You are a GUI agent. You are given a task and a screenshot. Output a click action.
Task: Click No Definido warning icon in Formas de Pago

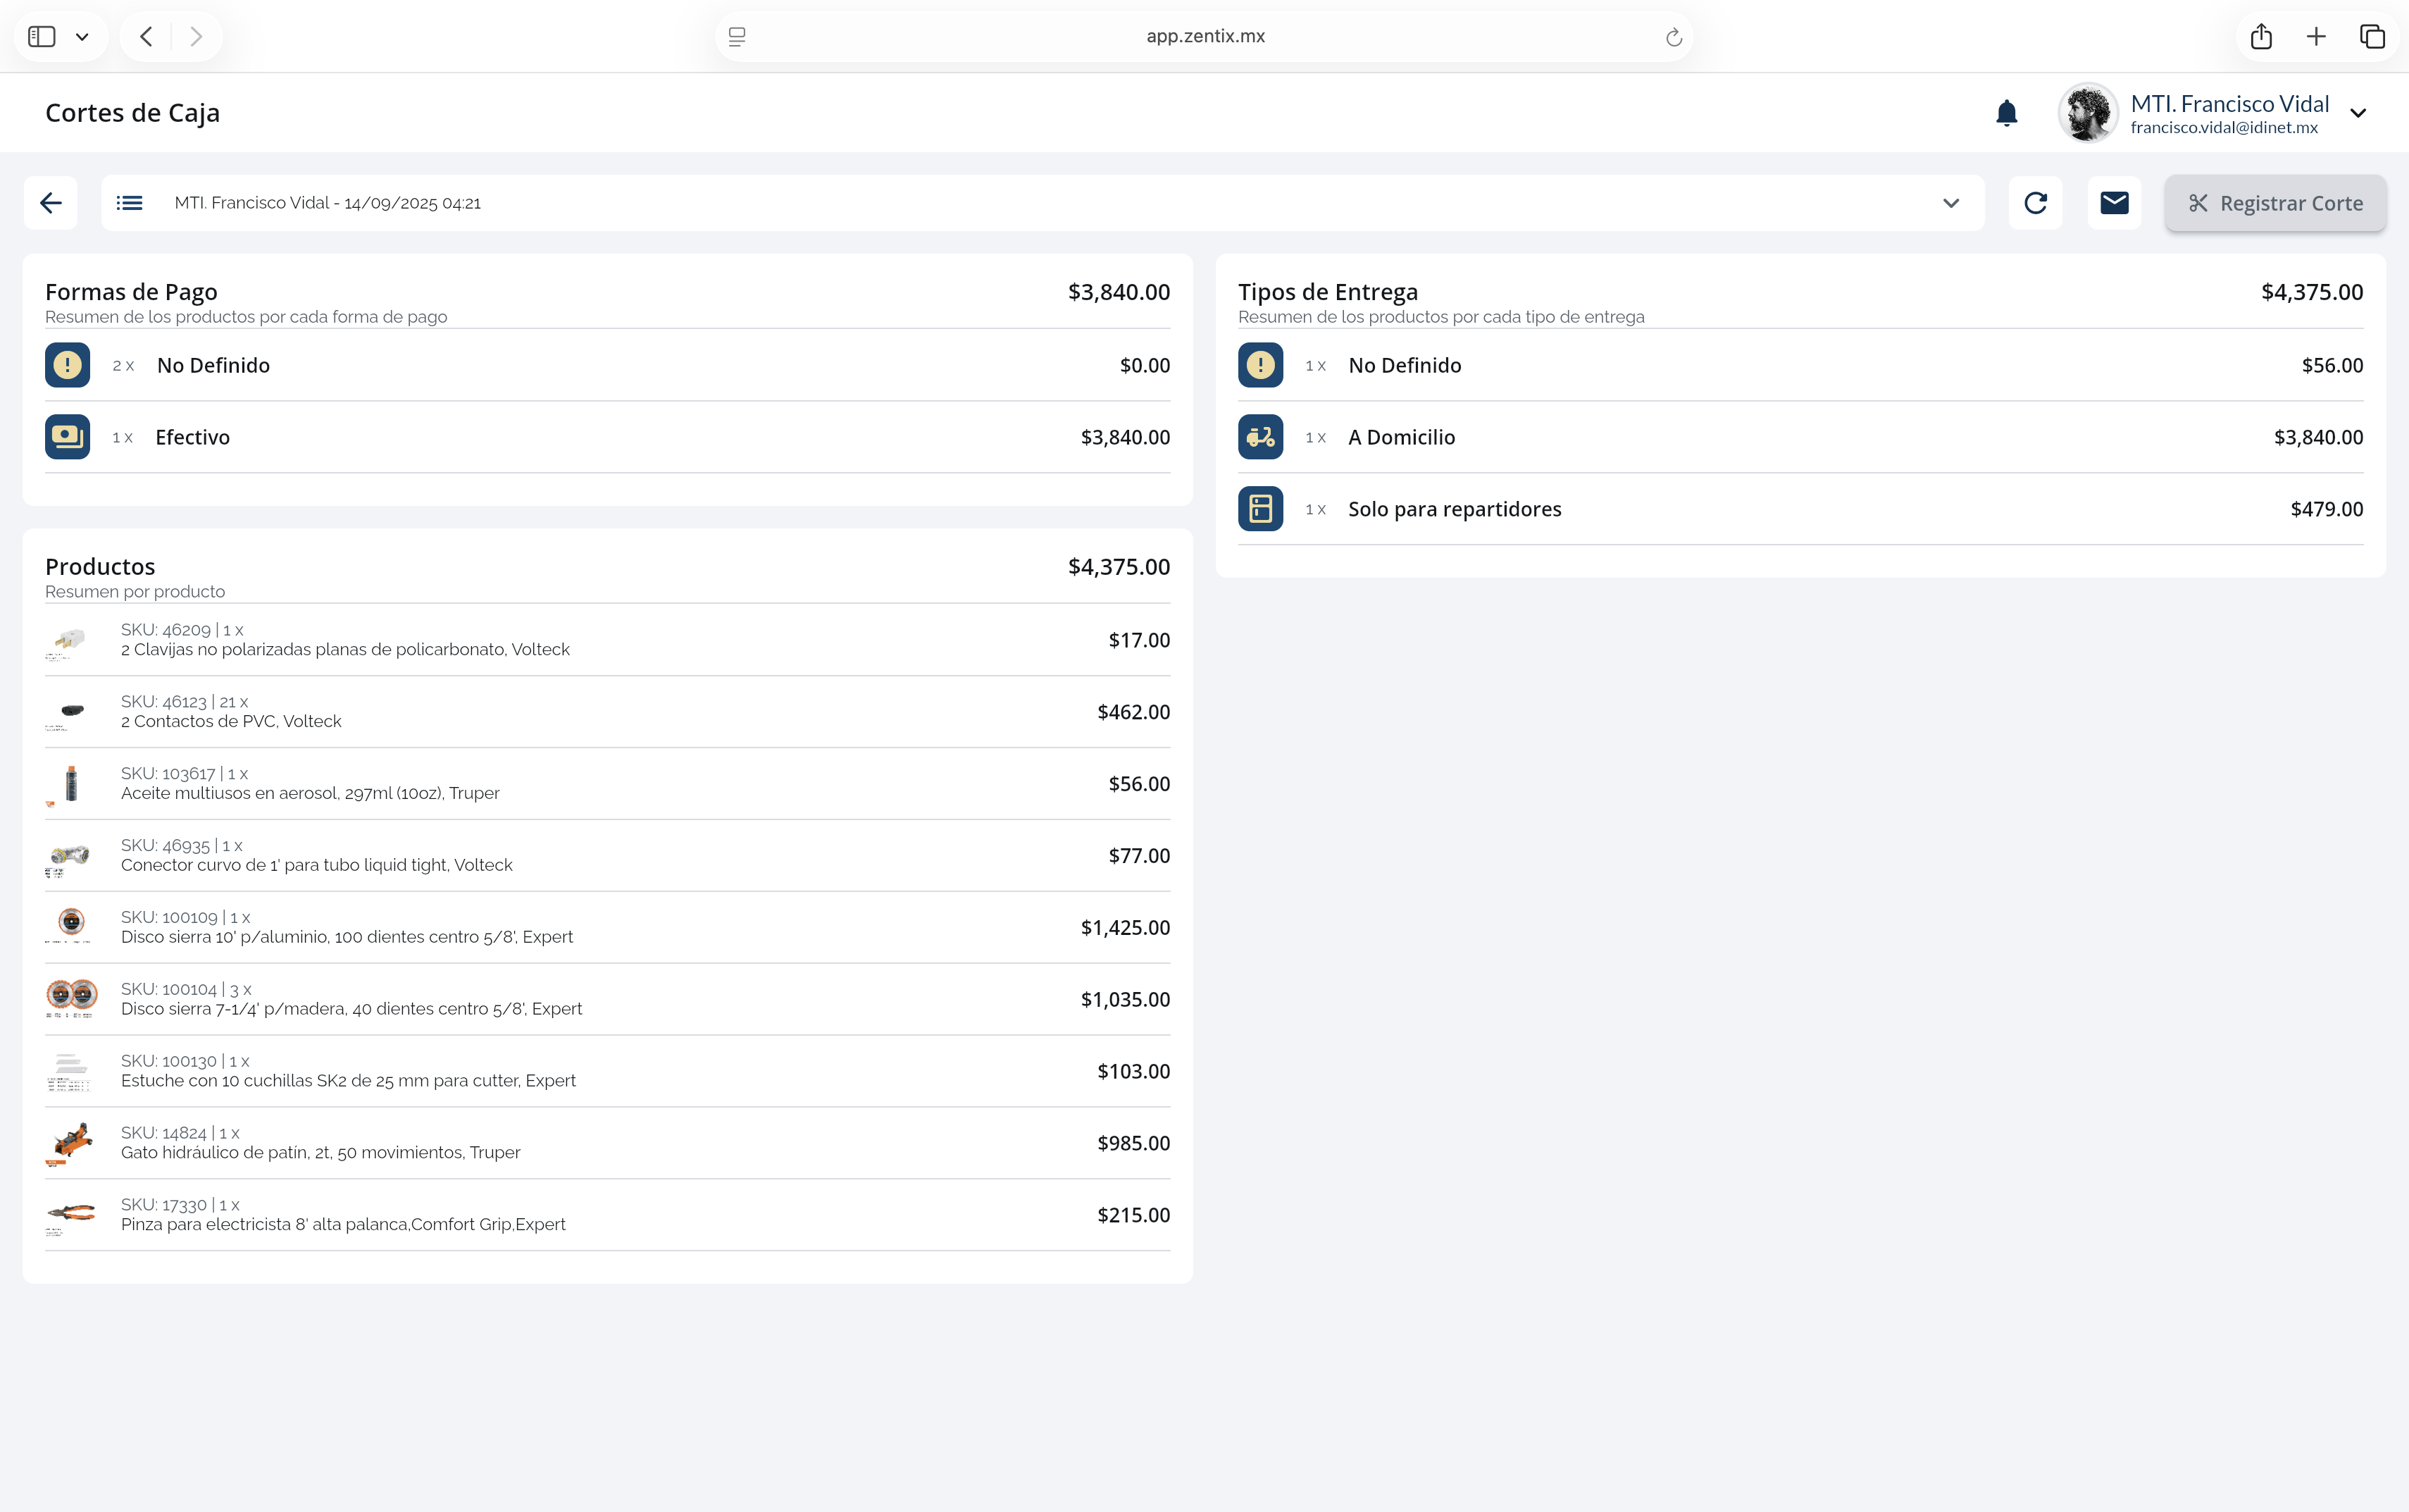[x=68, y=365]
